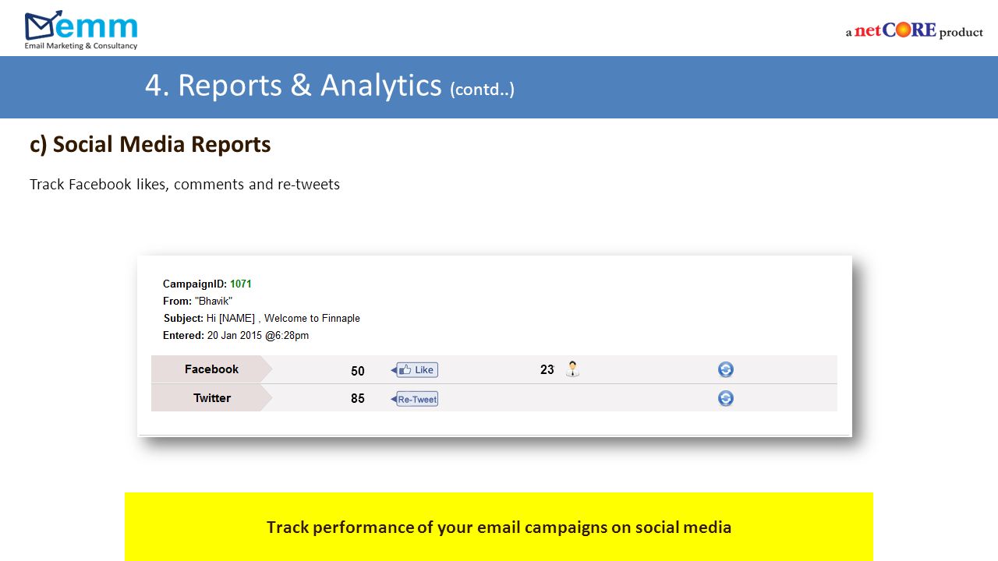The width and height of the screenshot is (998, 561).
Task: Click the Facebook comments count 23
Action: click(547, 370)
